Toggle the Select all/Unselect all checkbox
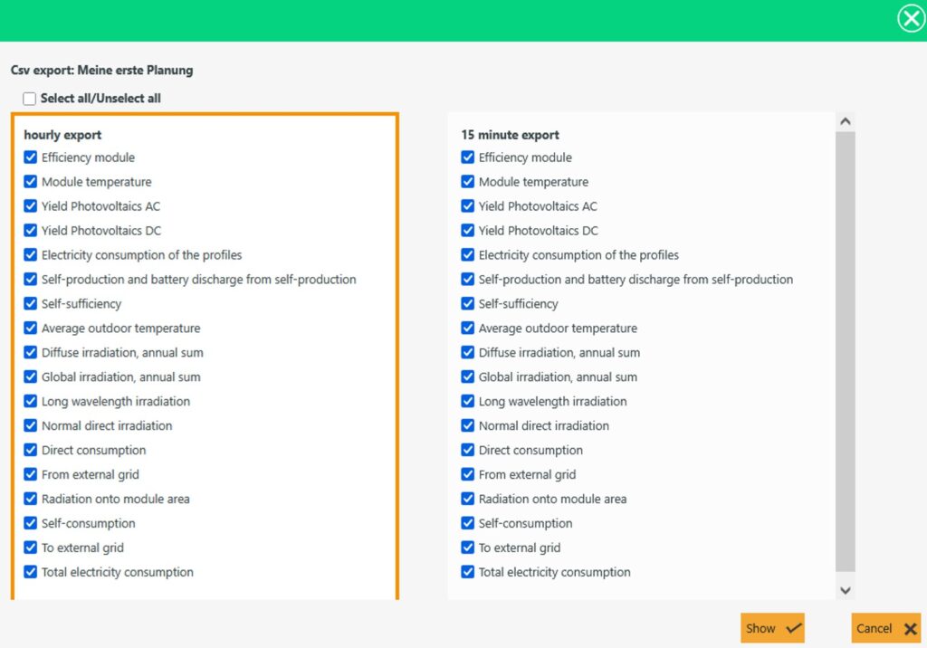 point(30,99)
